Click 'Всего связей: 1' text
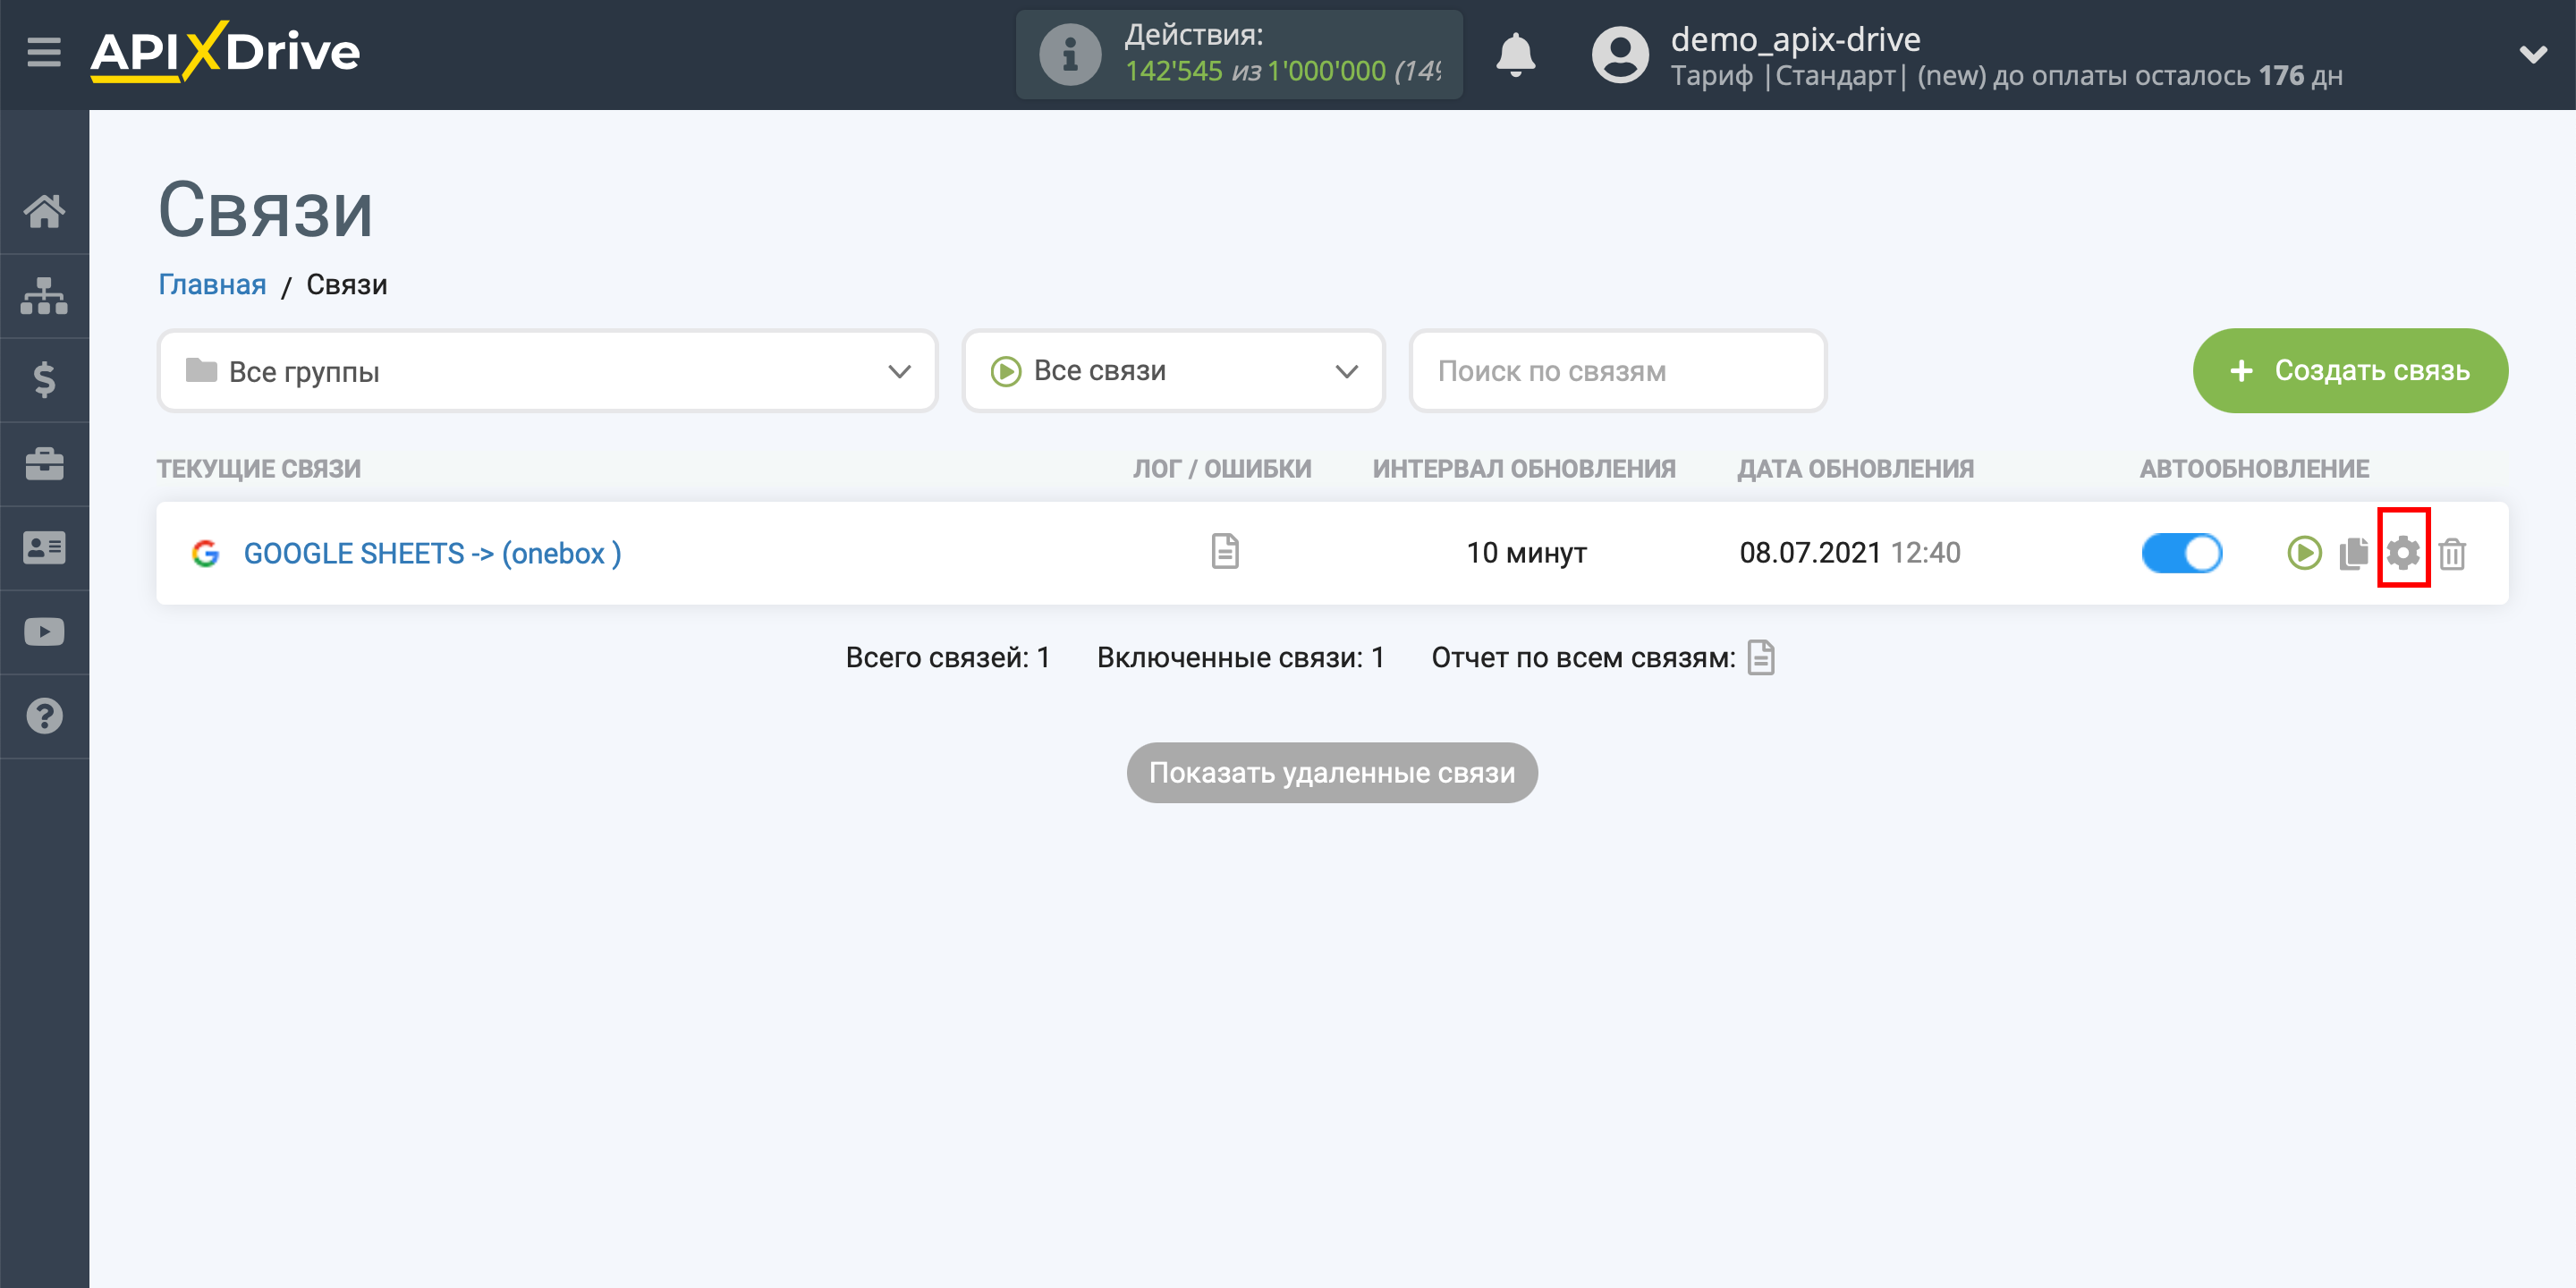 (x=948, y=657)
